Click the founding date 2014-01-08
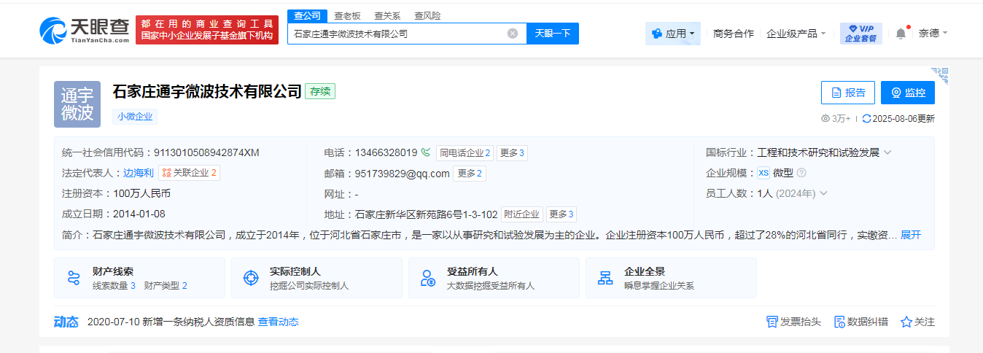983x353 pixels. pyautogui.click(x=139, y=214)
